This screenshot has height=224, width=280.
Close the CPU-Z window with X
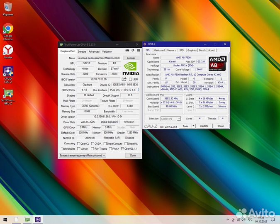(225, 44)
